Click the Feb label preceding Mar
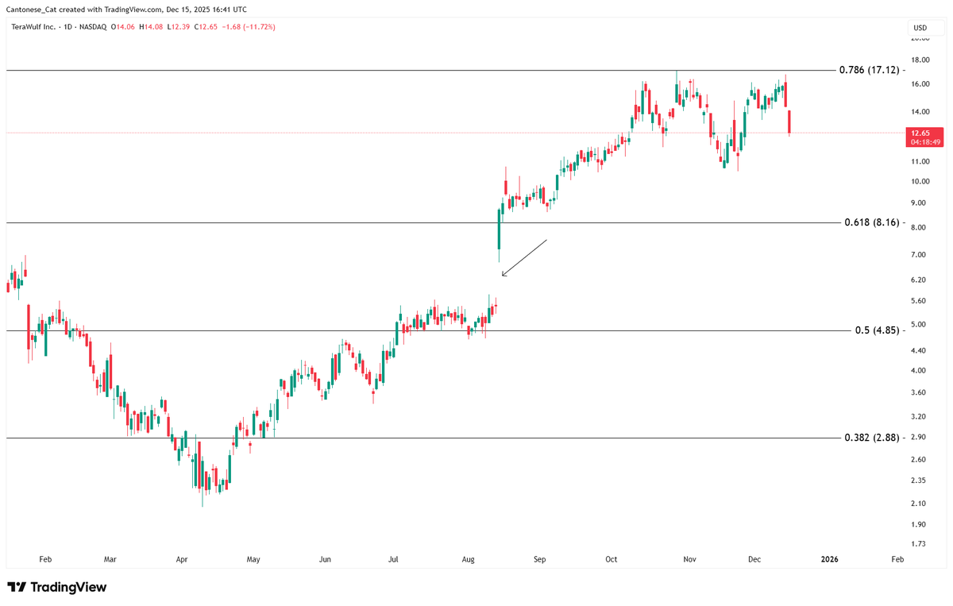This screenshot has height=606, width=953. click(x=44, y=559)
